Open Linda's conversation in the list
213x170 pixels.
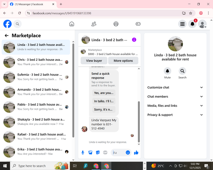[x=36, y=47]
